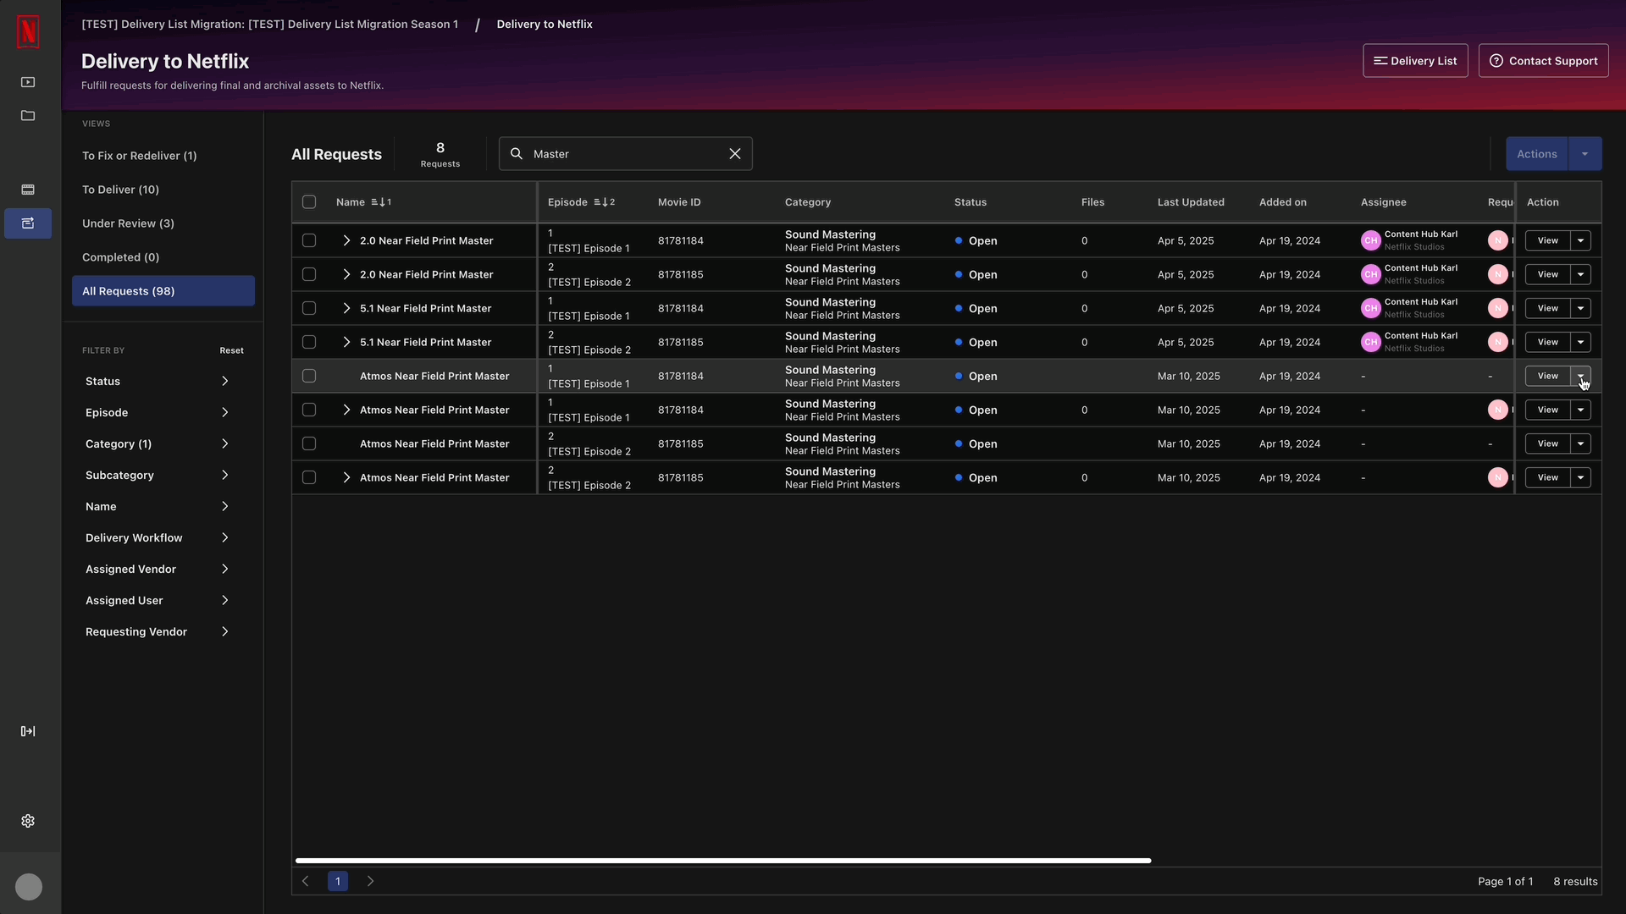1626x914 pixels.
Task: Check the hovered Atmos Episode 1 row checkbox
Action: (x=309, y=376)
